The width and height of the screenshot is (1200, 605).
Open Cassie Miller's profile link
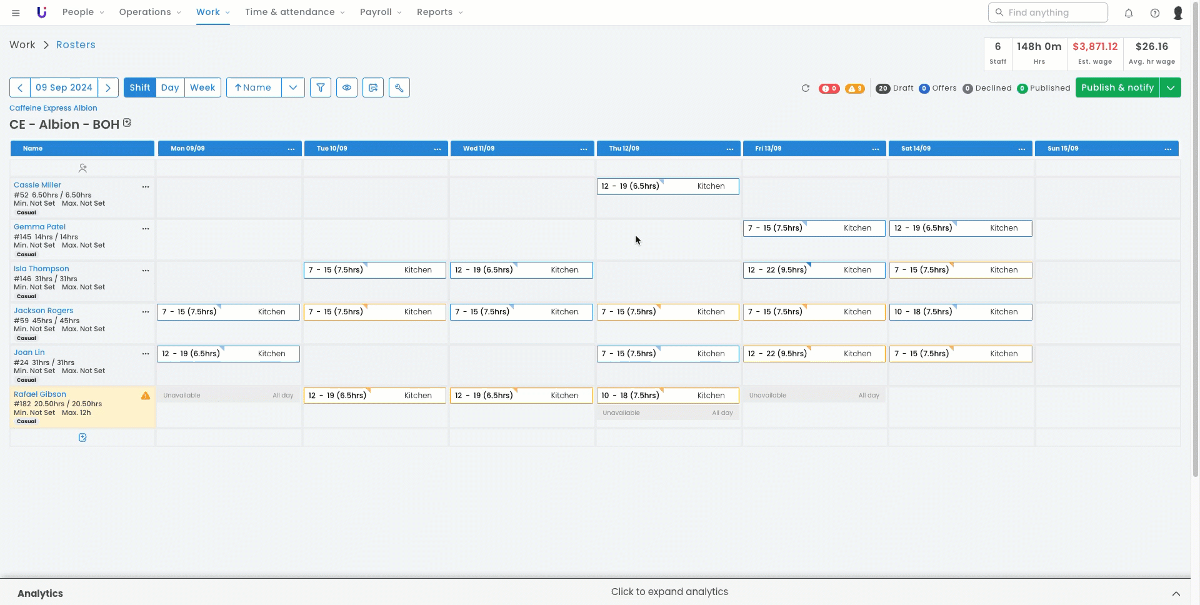(x=37, y=185)
